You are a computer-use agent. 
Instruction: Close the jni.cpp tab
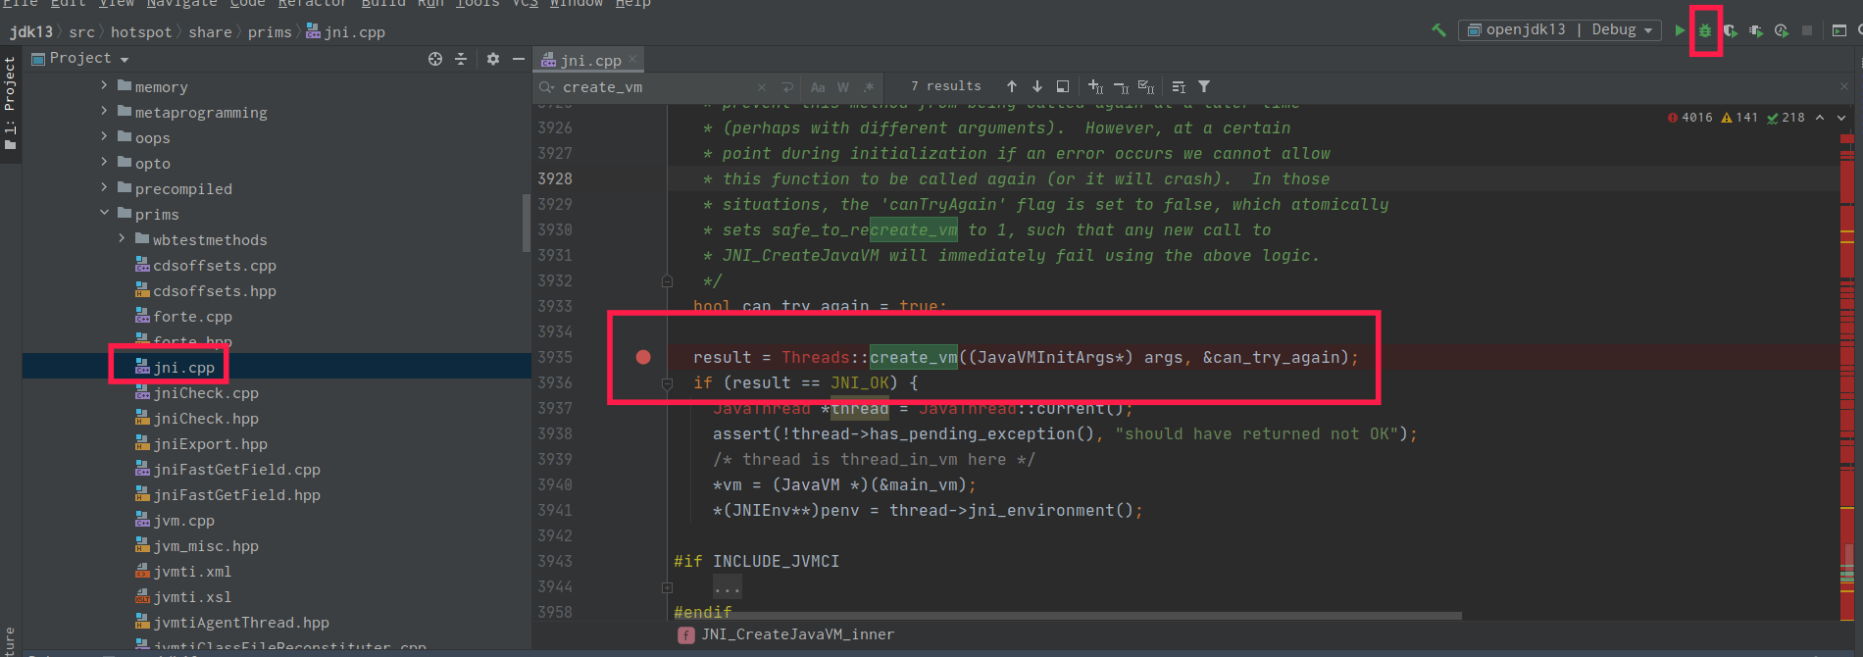pos(633,60)
